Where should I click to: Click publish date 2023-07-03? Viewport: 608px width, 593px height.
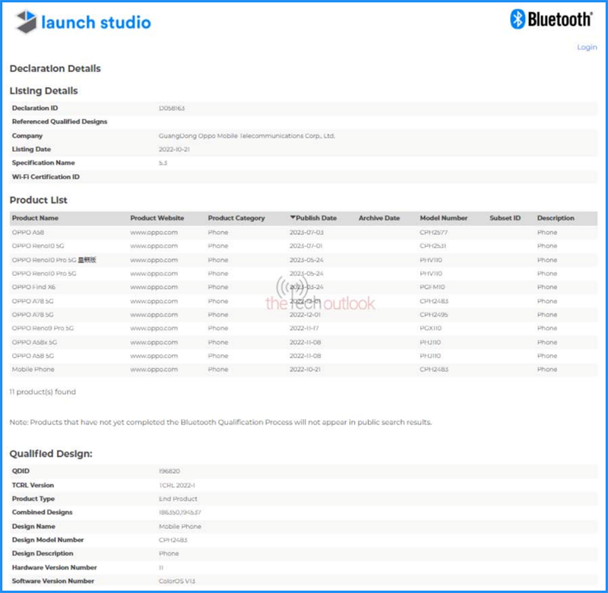tap(306, 232)
